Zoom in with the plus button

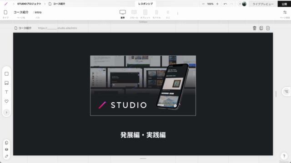(x=217, y=4)
